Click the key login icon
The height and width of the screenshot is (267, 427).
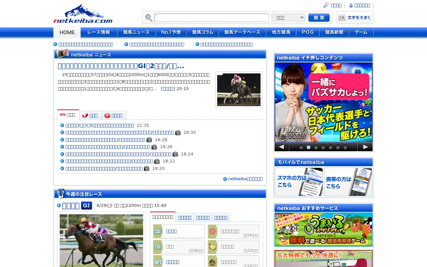[326, 5]
